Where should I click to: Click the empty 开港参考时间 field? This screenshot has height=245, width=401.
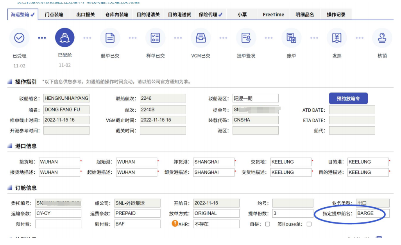pyautogui.click(x=66, y=130)
